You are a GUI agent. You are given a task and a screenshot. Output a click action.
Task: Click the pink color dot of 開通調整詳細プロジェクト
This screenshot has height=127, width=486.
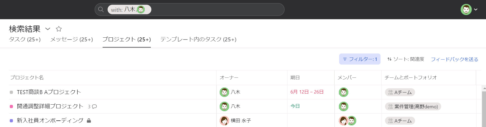(11, 106)
